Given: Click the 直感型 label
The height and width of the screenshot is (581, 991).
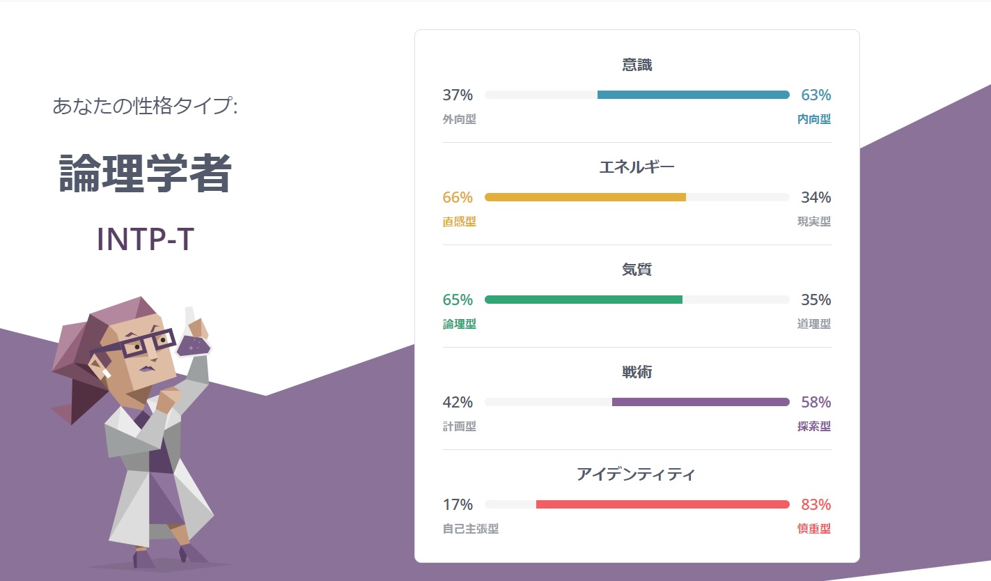Looking at the screenshot, I should pos(460,222).
